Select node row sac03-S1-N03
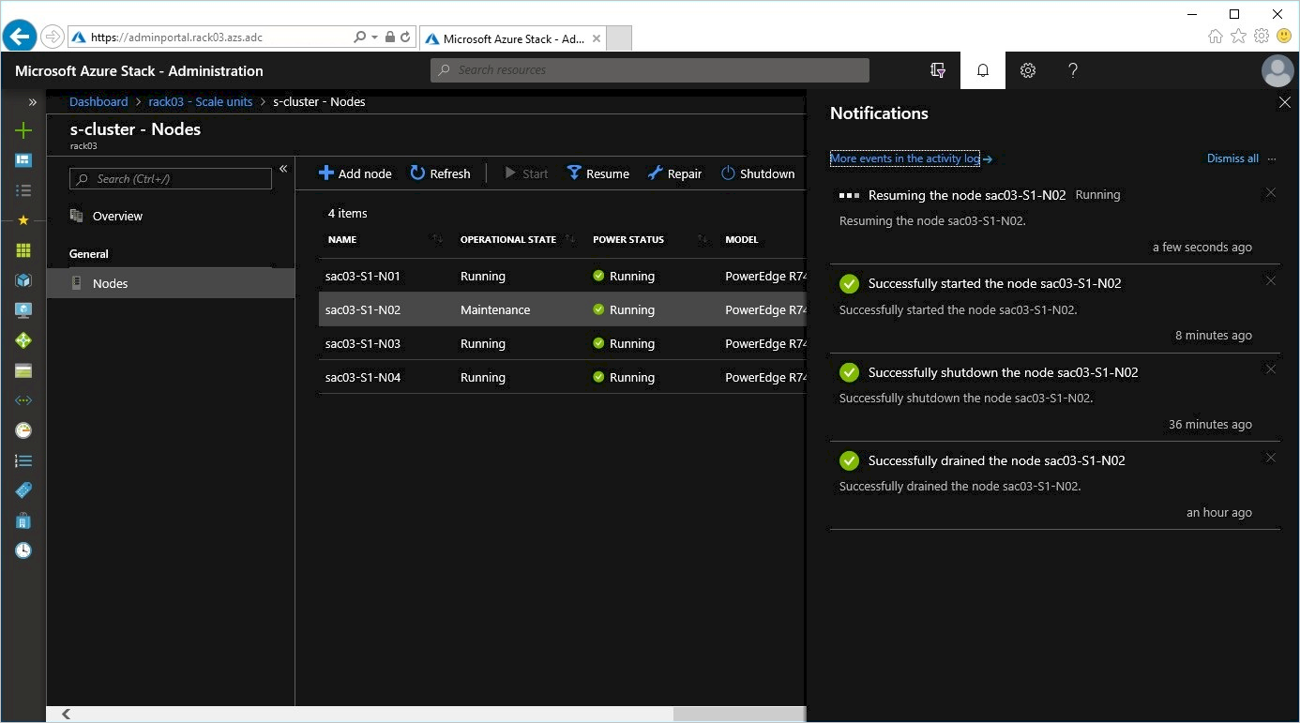The height and width of the screenshot is (723, 1300). 563,343
